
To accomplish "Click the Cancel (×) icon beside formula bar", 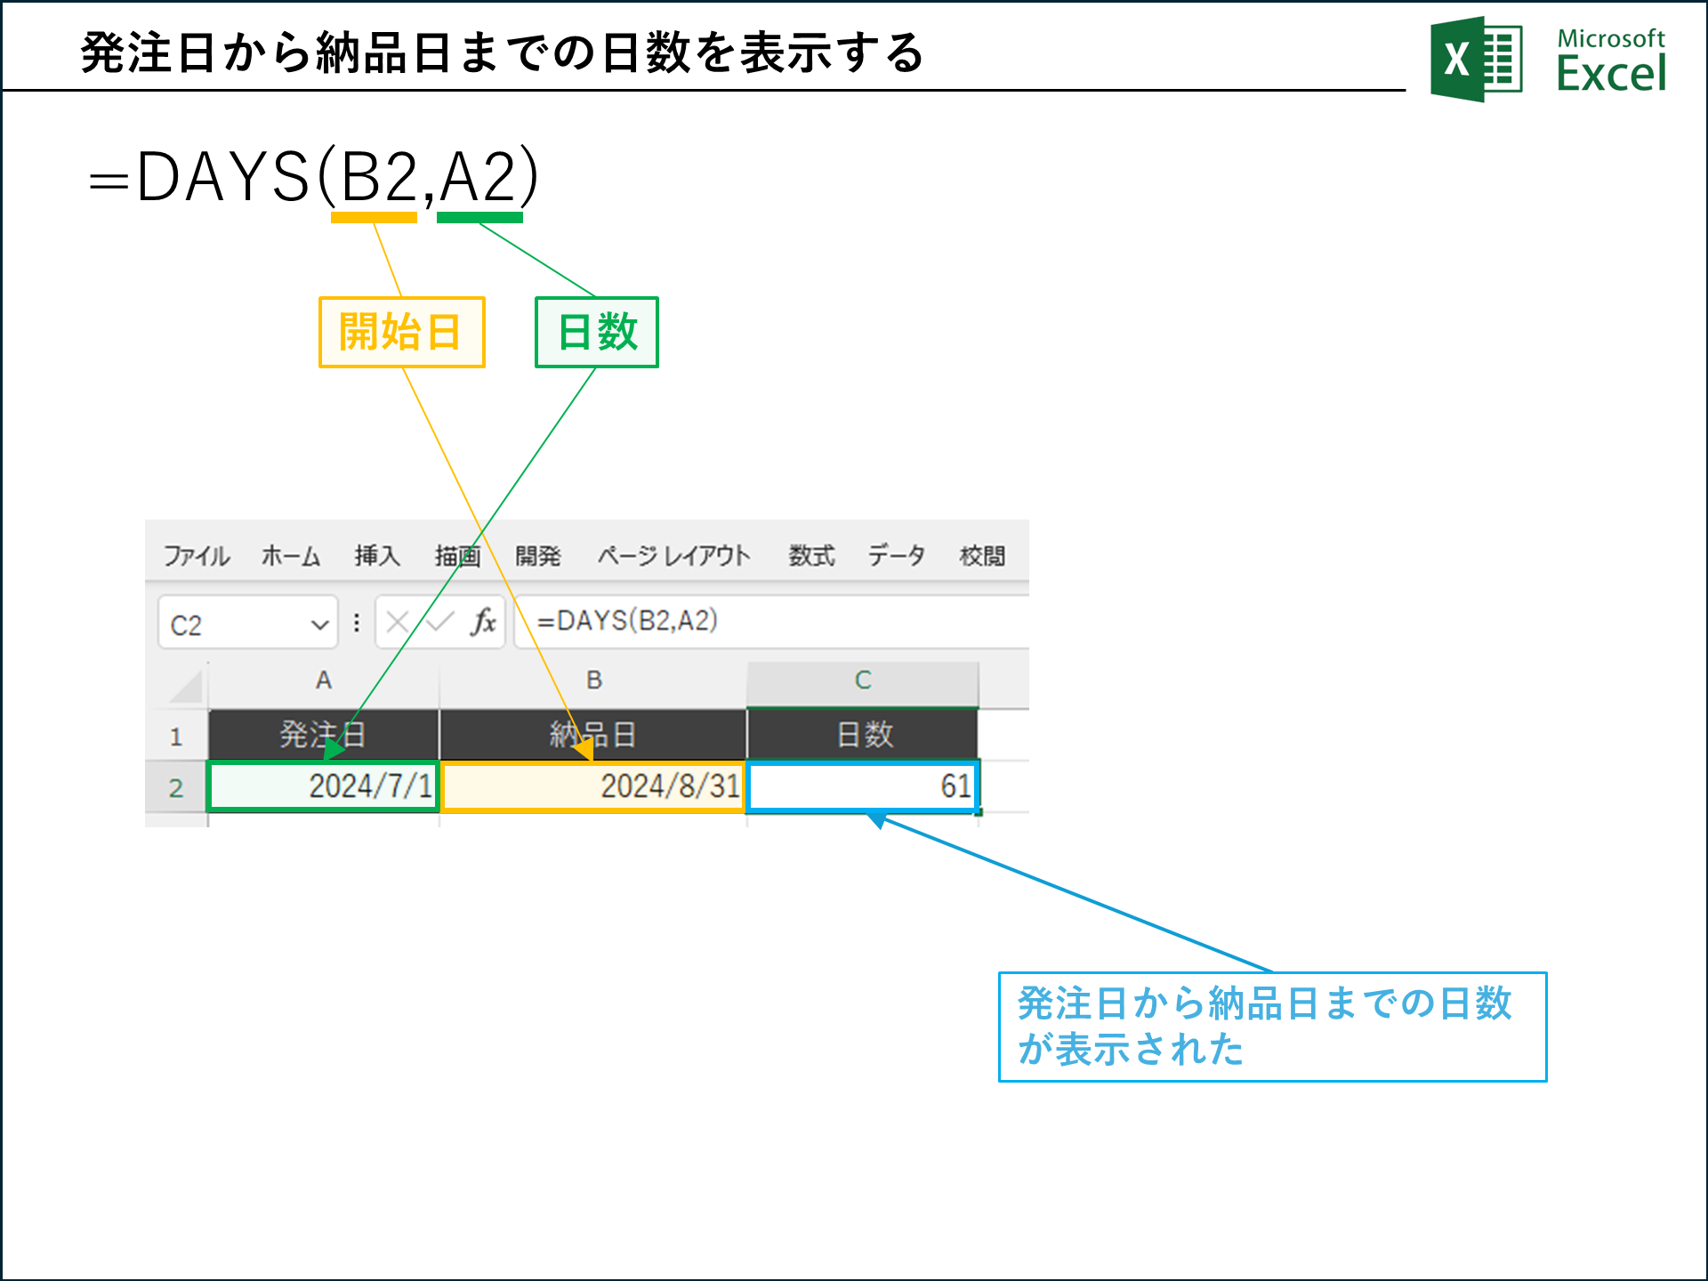I will pos(398,623).
